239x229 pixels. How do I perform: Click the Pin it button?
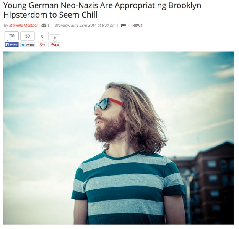[55, 45]
